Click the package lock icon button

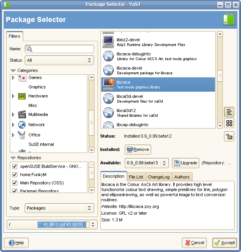coord(229,136)
